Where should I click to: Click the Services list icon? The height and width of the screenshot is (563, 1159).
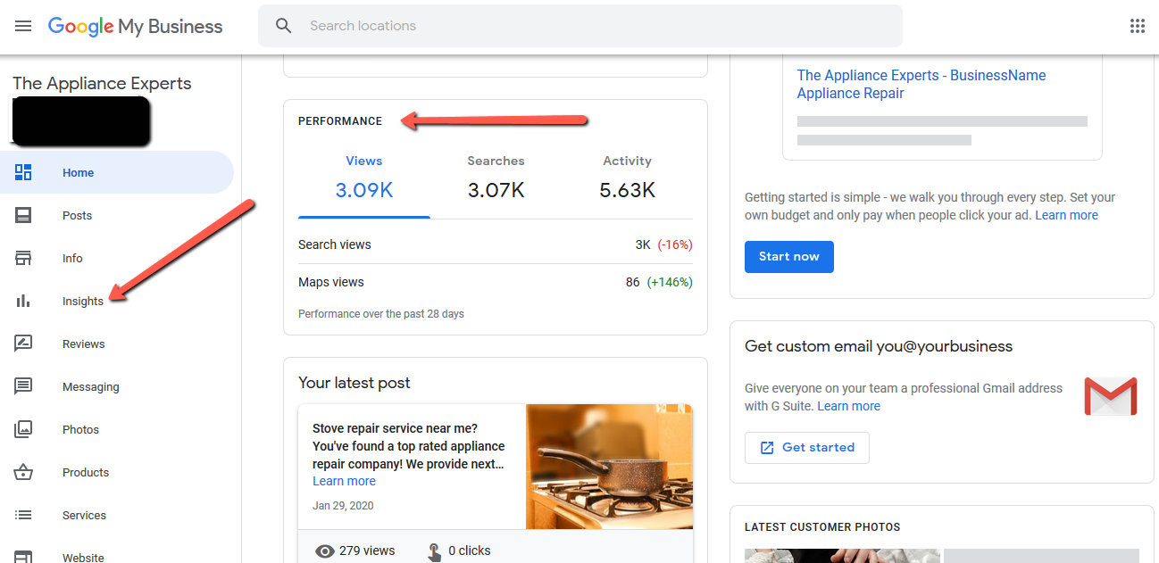23,515
